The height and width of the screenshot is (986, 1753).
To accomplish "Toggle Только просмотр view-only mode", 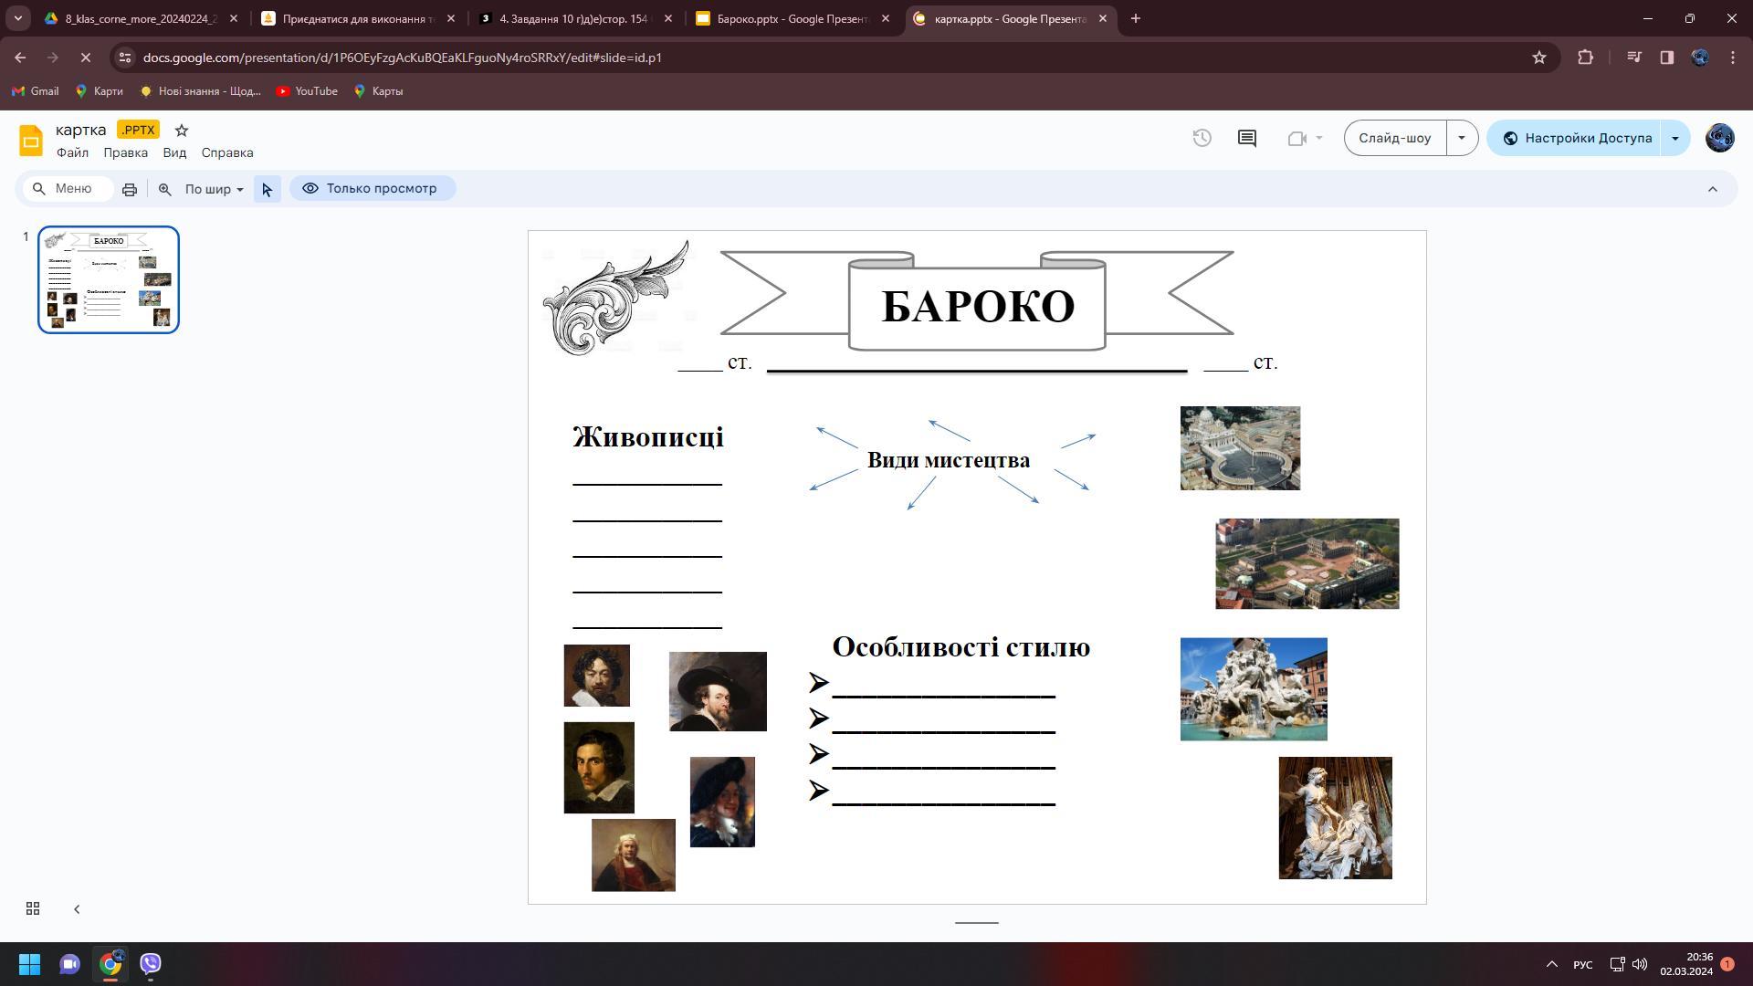I will coord(373,189).
